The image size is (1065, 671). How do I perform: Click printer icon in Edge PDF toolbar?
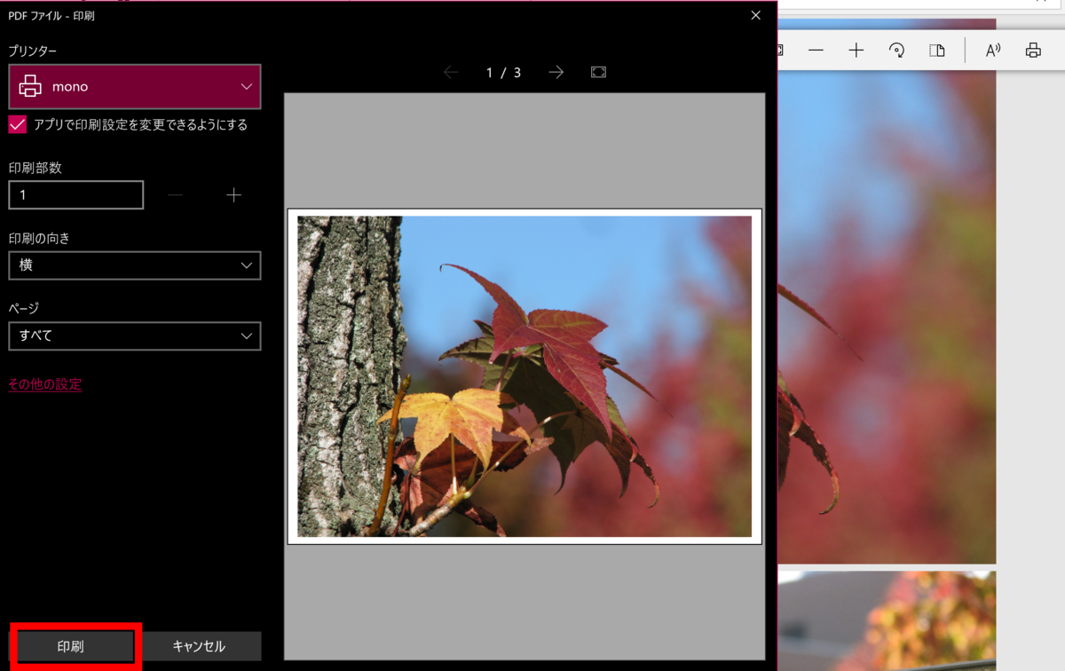tap(1033, 51)
